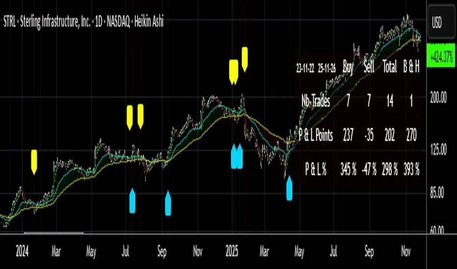The height and width of the screenshot is (269, 457).
Task: Click the total trades value 14
Action: (x=390, y=101)
